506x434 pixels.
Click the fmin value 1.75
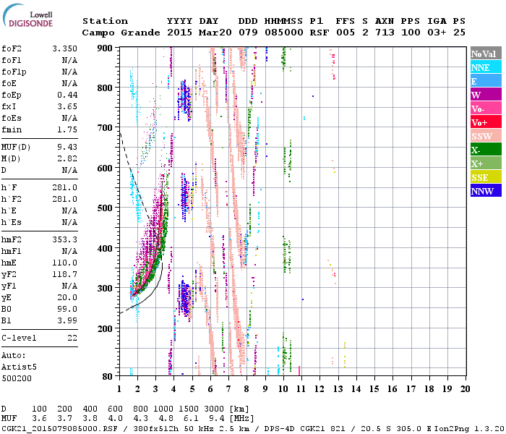pyautogui.click(x=67, y=129)
